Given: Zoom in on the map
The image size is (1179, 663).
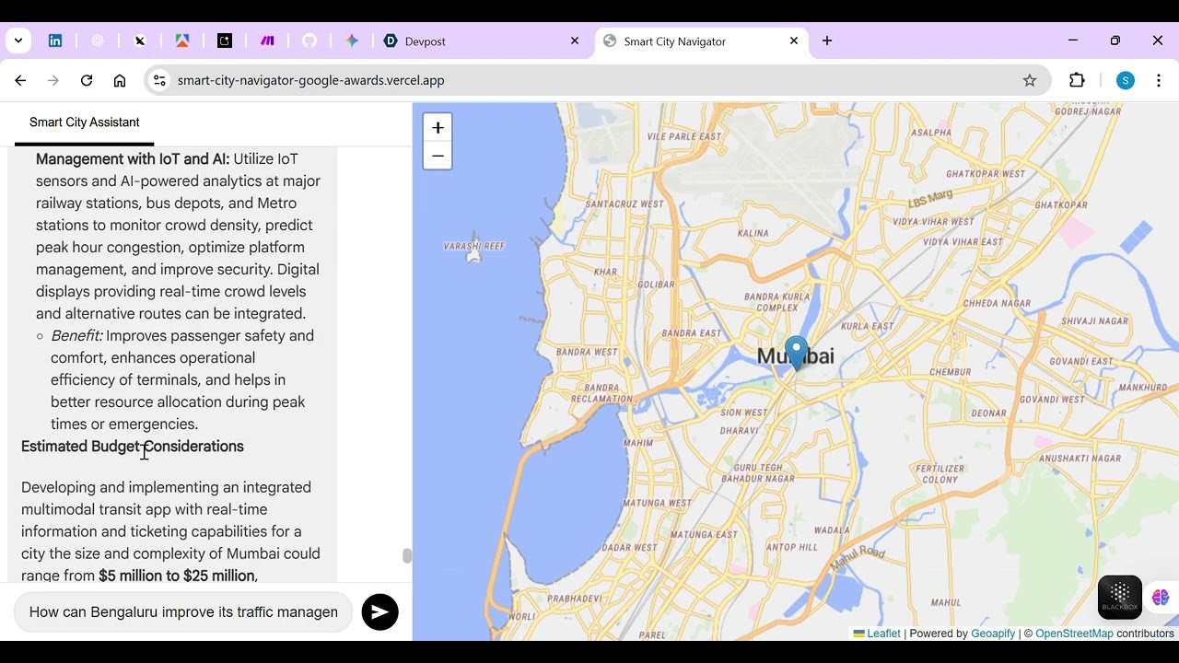Looking at the screenshot, I should pyautogui.click(x=438, y=128).
